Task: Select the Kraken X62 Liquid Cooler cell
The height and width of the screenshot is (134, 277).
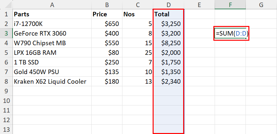Action: pyautogui.click(x=52, y=81)
